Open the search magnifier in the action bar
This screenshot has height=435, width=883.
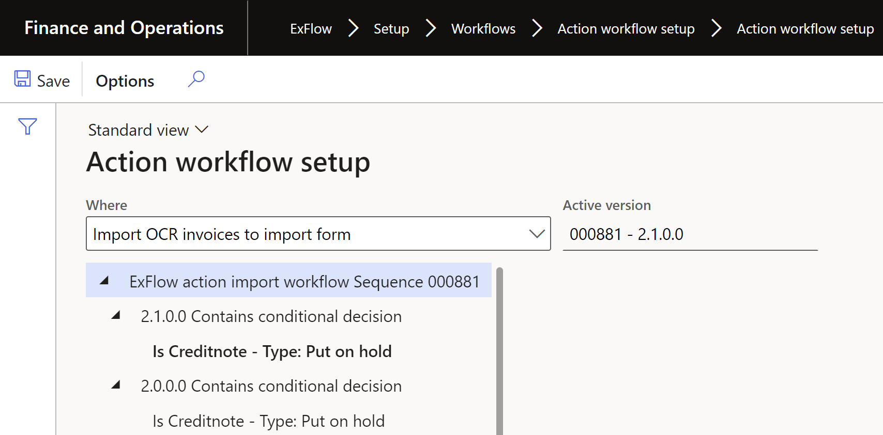tap(196, 79)
